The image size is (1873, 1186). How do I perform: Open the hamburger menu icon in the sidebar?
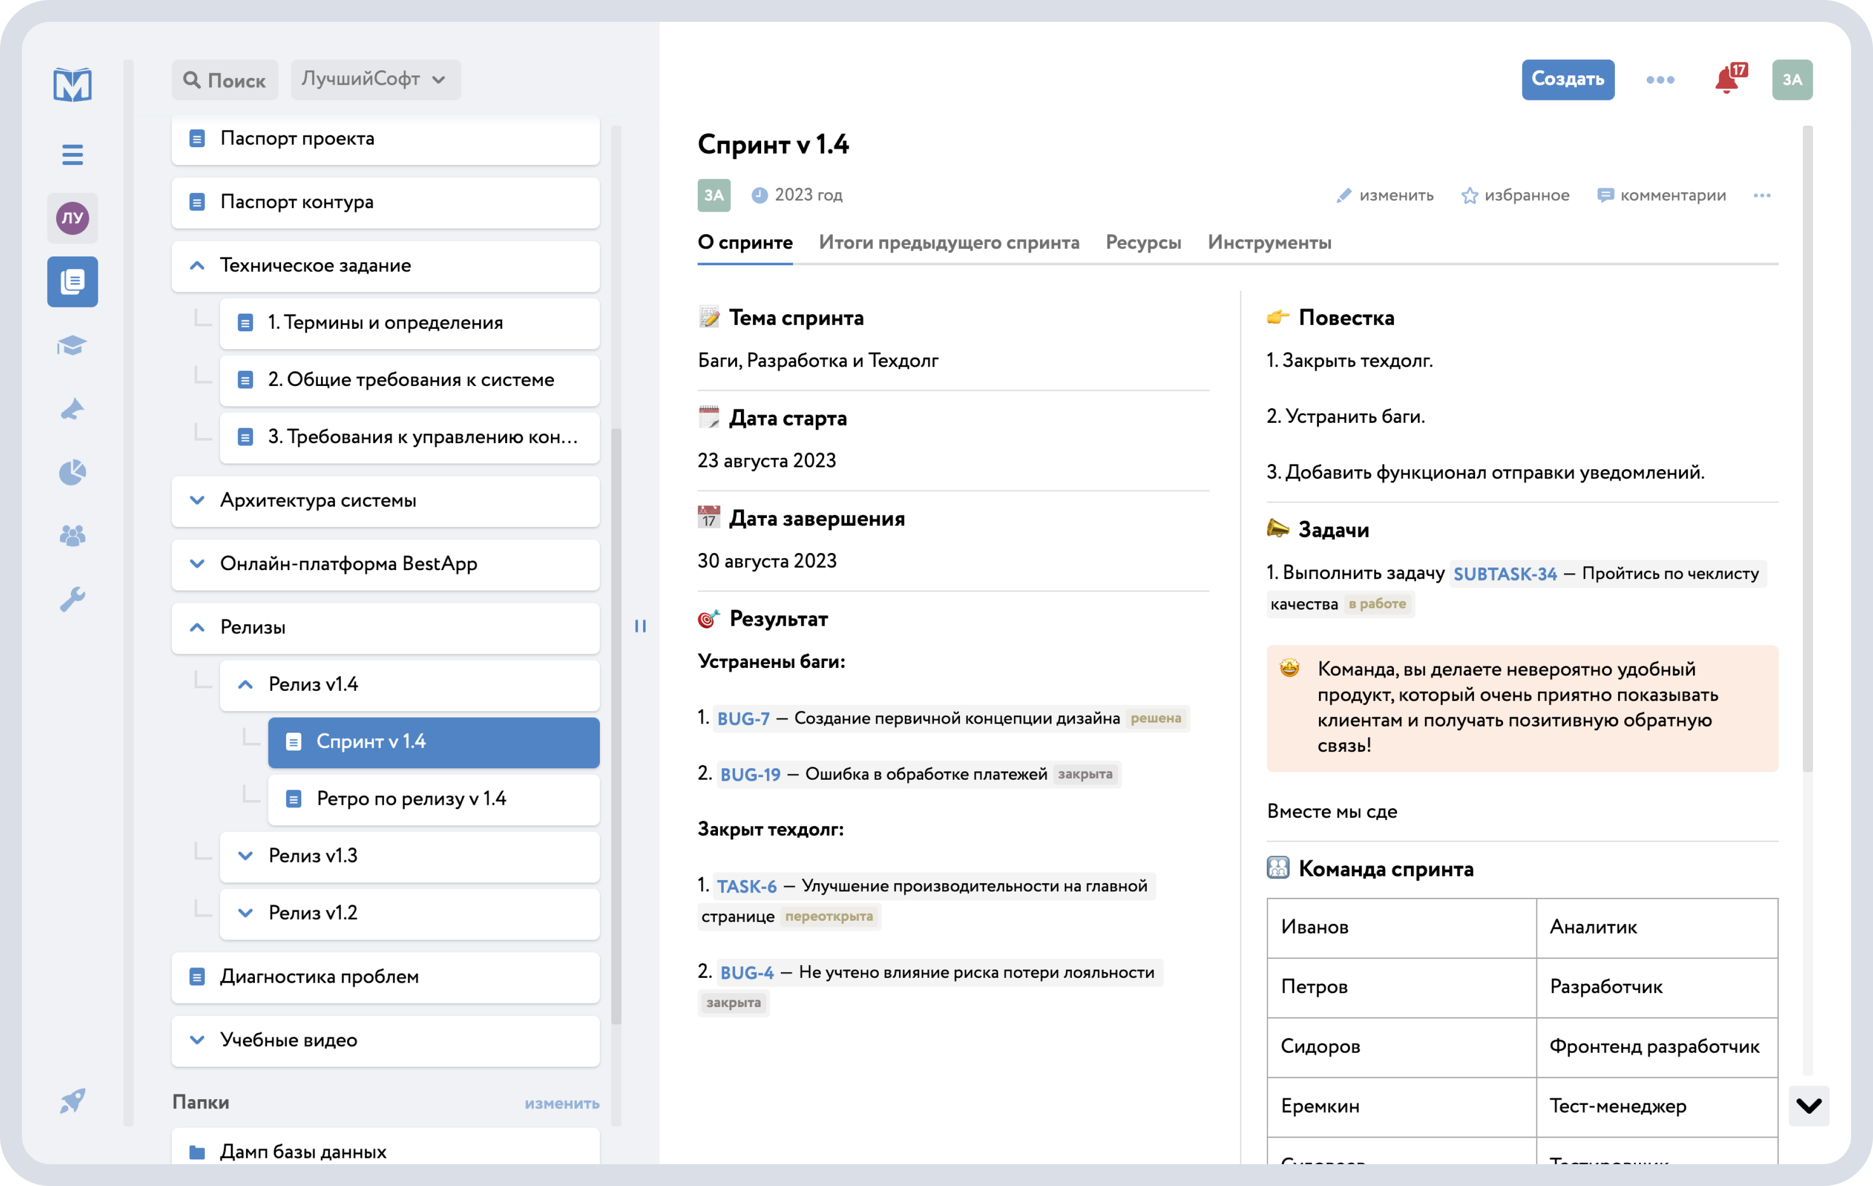(72, 155)
